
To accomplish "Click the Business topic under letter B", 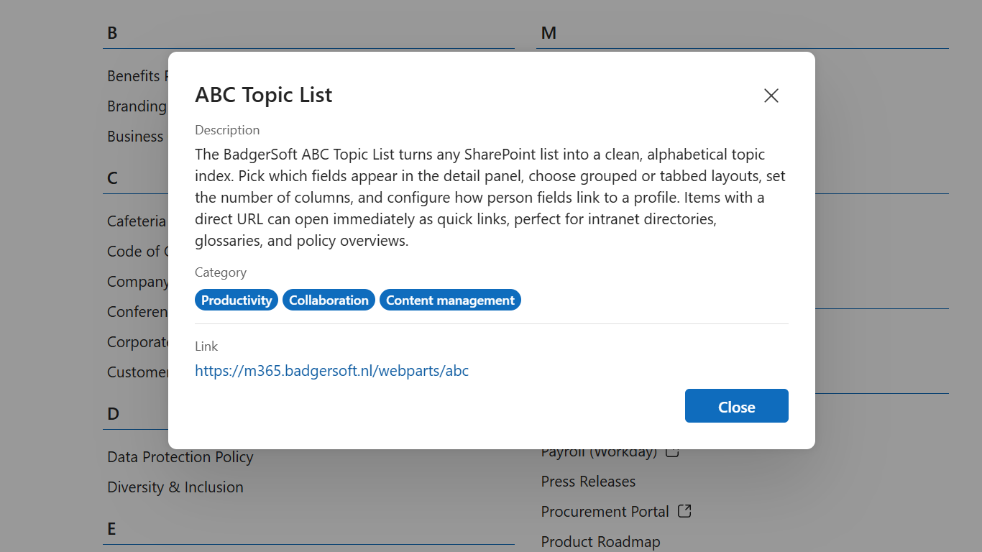I will tap(137, 137).
